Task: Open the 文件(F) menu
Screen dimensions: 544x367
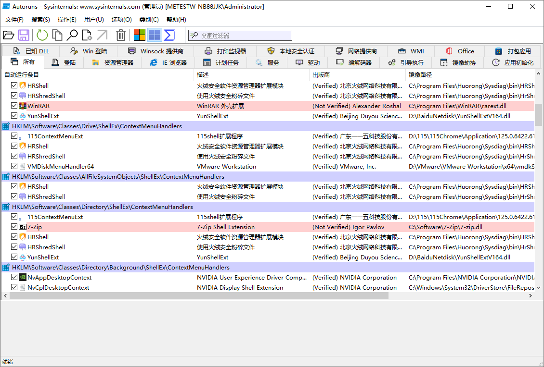Action: click(x=14, y=20)
